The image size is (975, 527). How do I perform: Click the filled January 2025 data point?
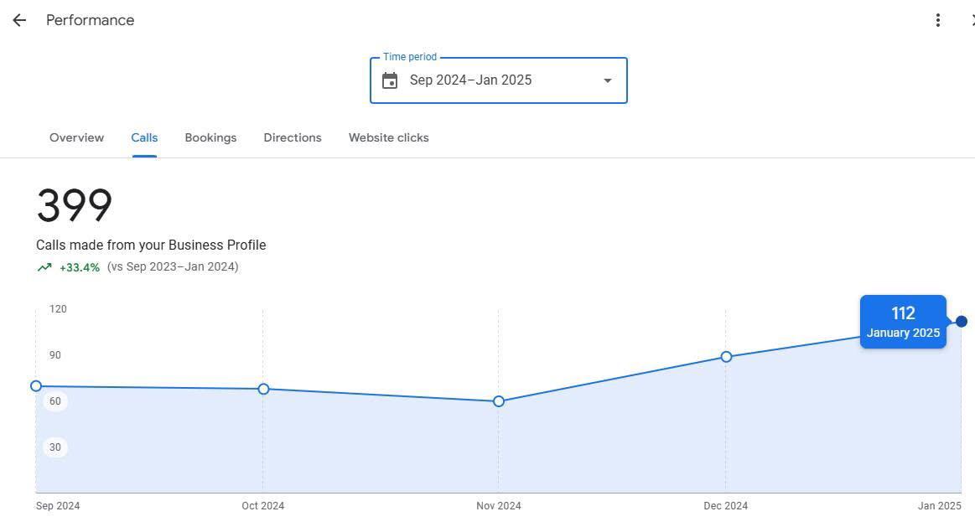click(x=961, y=322)
